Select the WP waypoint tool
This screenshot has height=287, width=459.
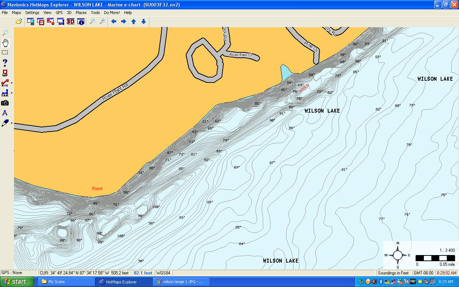pos(5,73)
